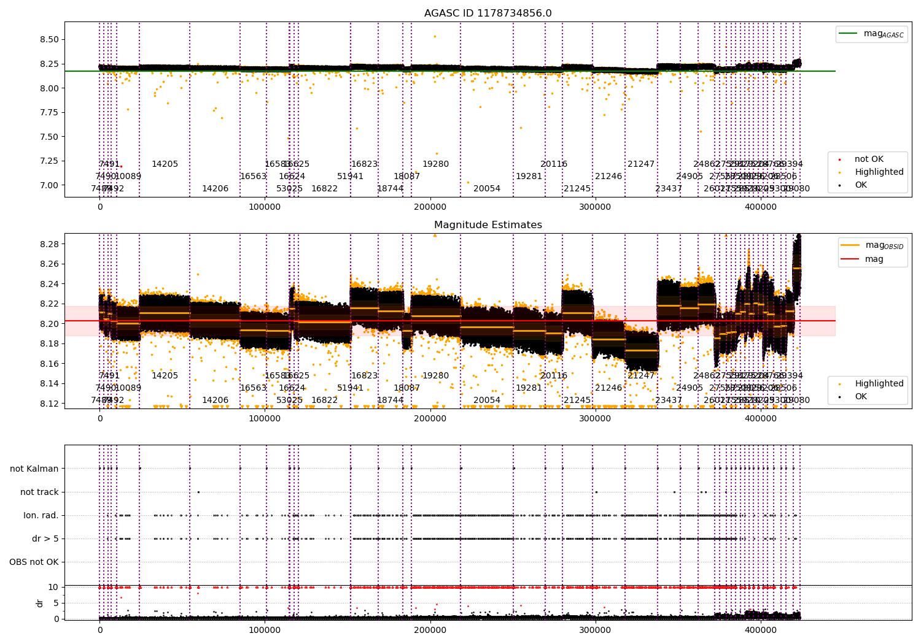Click the 200000 x-tick under the bottom plot
The height and width of the screenshot is (644, 921).
point(430,630)
